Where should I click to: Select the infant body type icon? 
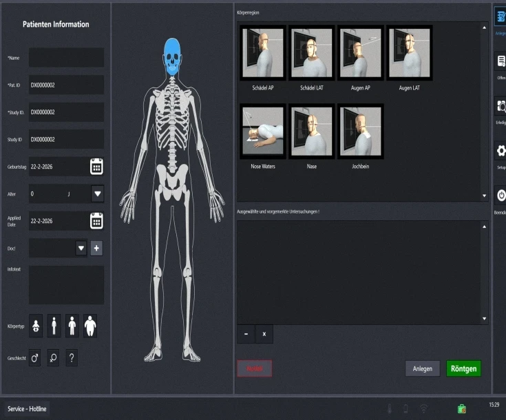[x=36, y=326]
